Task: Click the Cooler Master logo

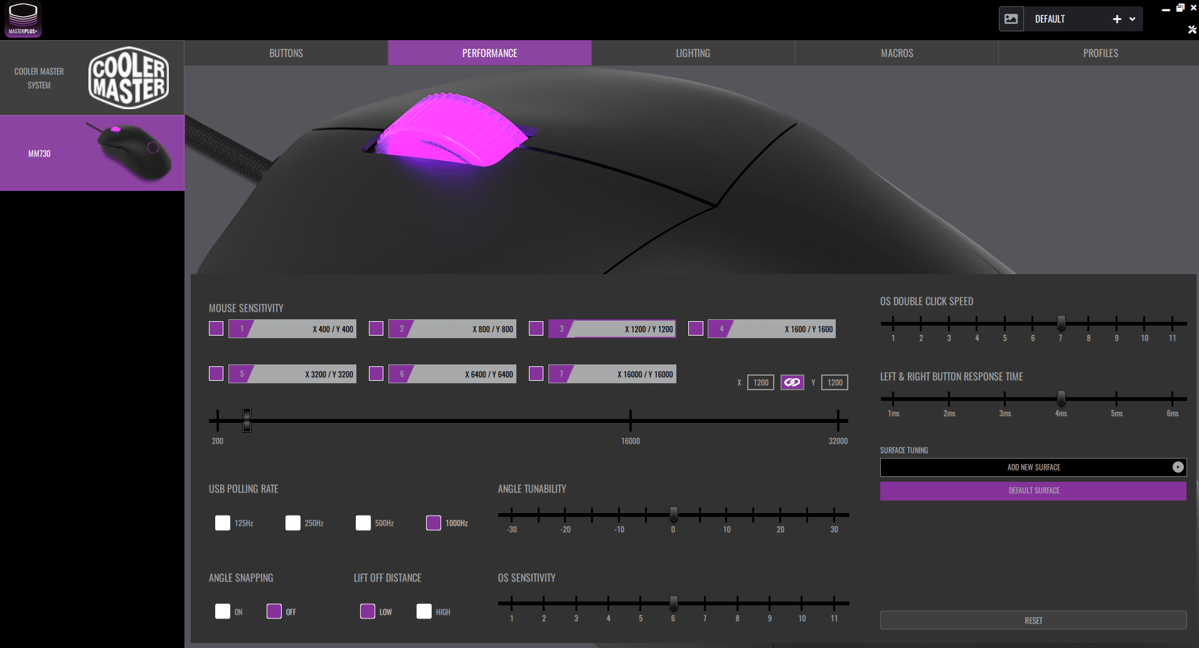Action: pos(129,78)
